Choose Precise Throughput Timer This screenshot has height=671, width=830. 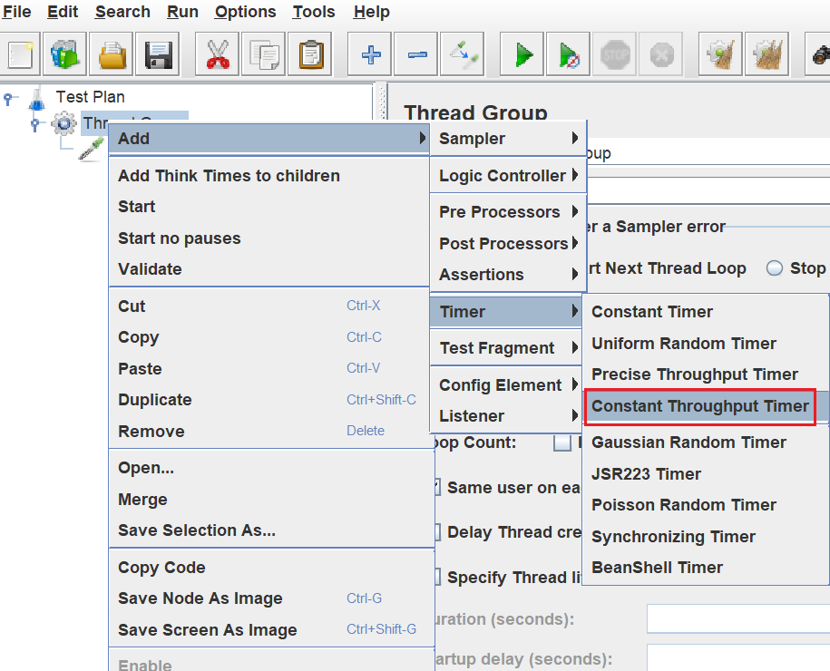coord(705,374)
